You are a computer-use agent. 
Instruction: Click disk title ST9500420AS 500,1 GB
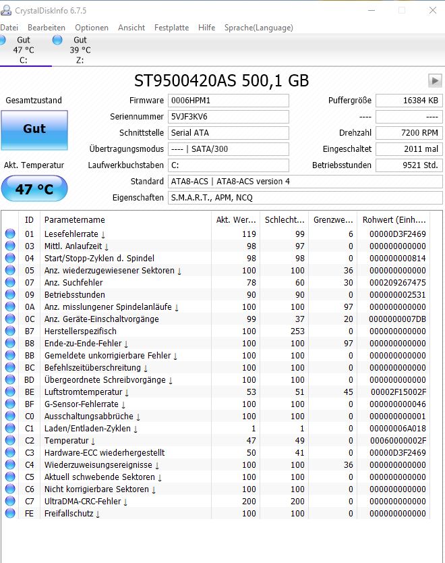(x=221, y=81)
